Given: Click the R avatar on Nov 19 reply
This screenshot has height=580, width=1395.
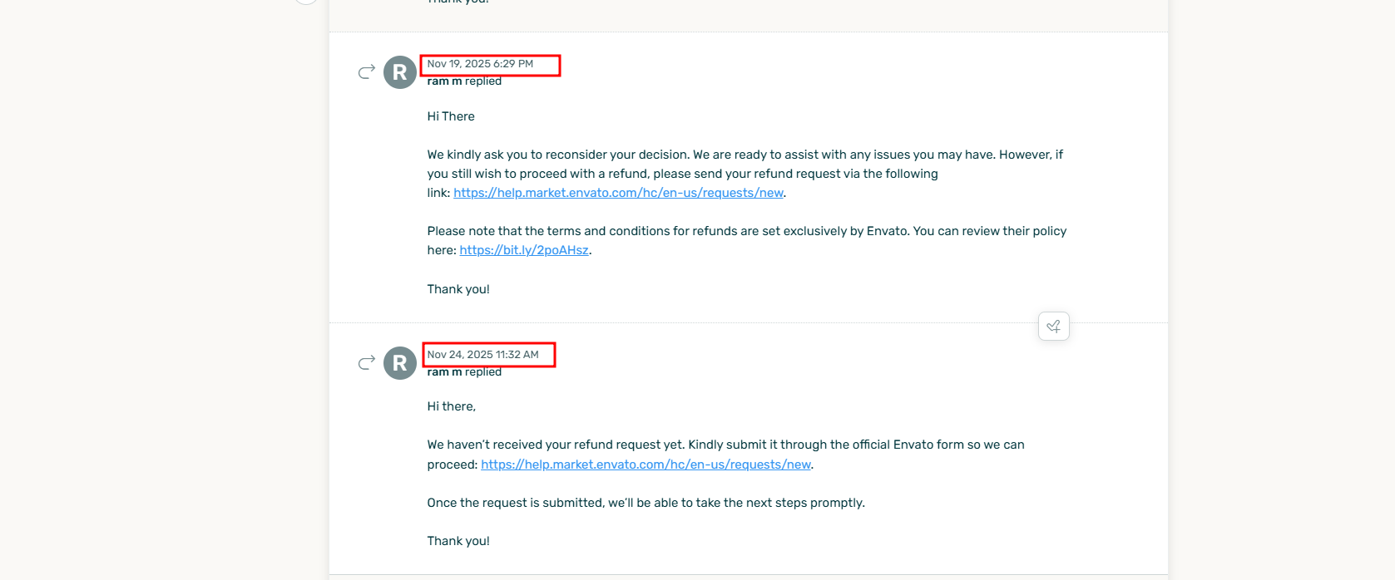Looking at the screenshot, I should click(400, 72).
